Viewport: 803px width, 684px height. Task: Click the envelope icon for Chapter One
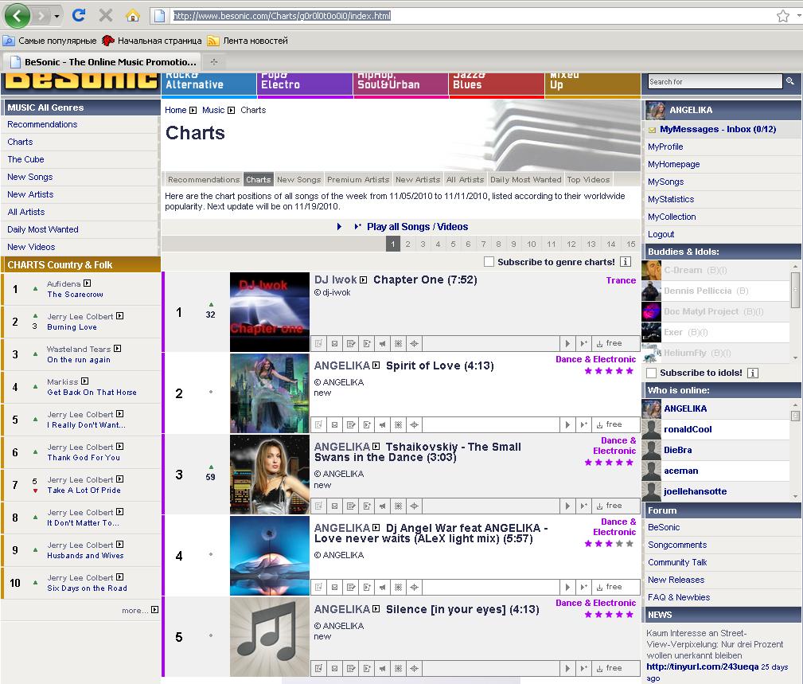[334, 343]
